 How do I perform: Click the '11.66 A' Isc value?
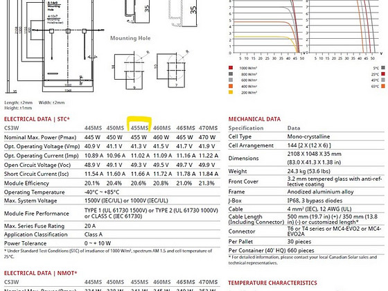point(140,174)
